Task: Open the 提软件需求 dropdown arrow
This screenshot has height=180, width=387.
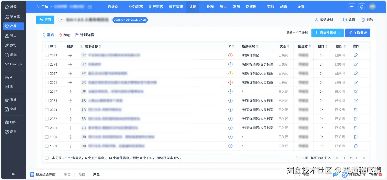Action: coord(339,33)
